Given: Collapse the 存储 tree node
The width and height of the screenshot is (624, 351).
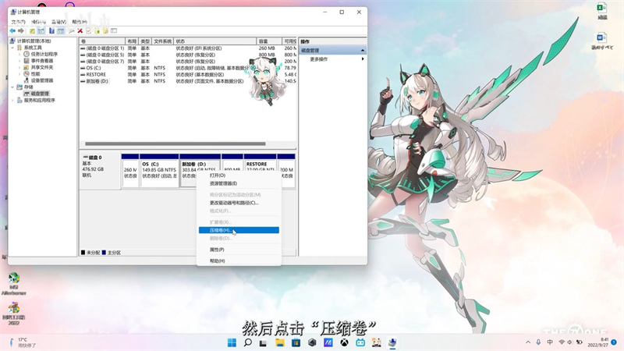Looking at the screenshot, I should pyautogui.click(x=12, y=87).
